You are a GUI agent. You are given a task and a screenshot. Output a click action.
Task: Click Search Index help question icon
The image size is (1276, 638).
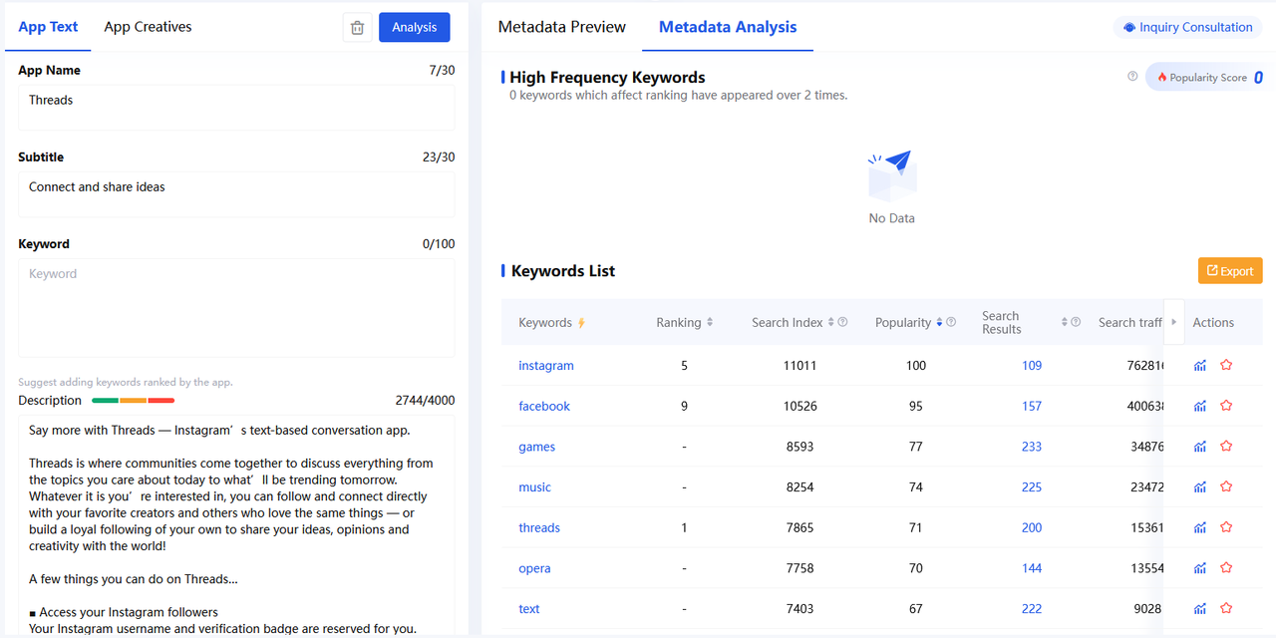(842, 322)
